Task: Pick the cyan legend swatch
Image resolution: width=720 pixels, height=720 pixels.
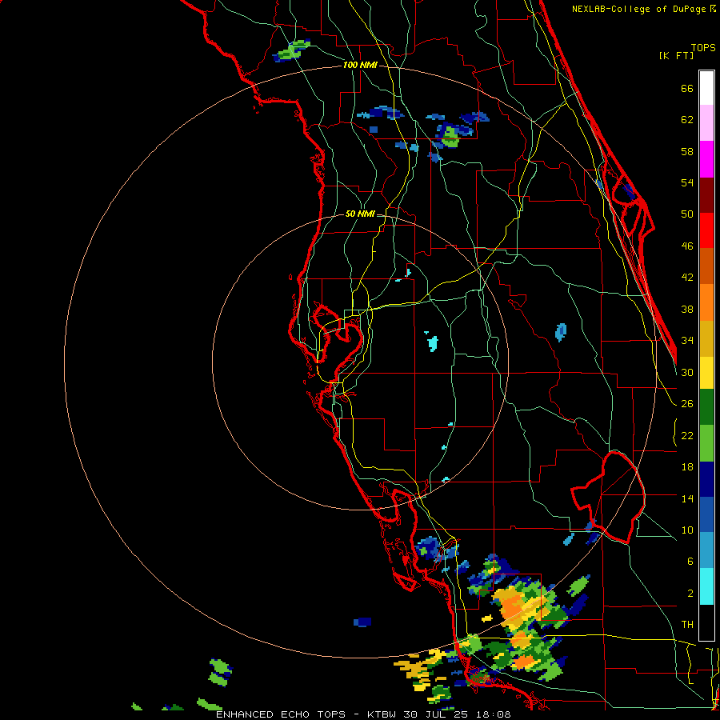Action: pos(706,586)
